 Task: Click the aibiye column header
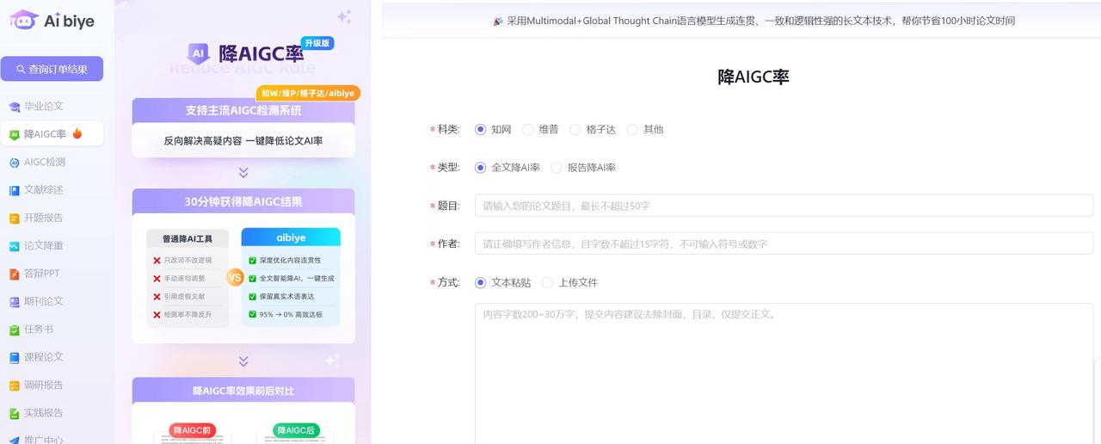tap(291, 237)
